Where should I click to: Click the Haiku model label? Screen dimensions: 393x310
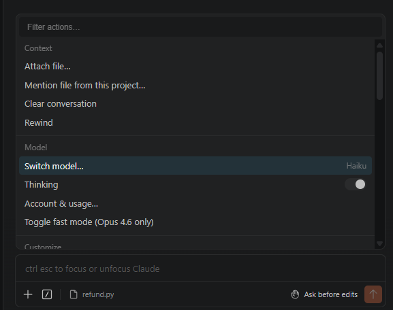pyautogui.click(x=356, y=166)
